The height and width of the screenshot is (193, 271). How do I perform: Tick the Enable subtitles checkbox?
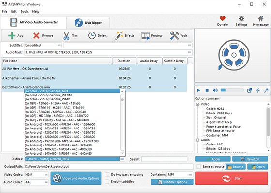107,181
